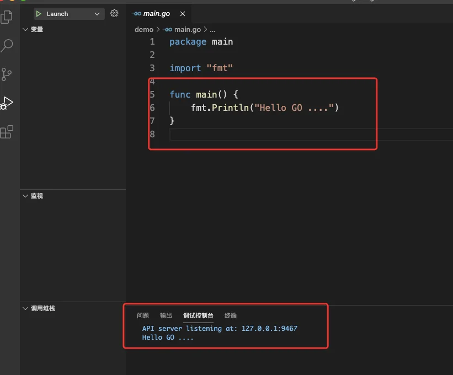Place cursor on empty line 8
The height and width of the screenshot is (375, 453).
point(311,134)
